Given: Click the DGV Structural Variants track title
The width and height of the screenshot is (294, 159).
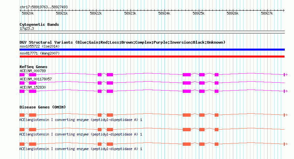Looking at the screenshot, I should [122, 42].
